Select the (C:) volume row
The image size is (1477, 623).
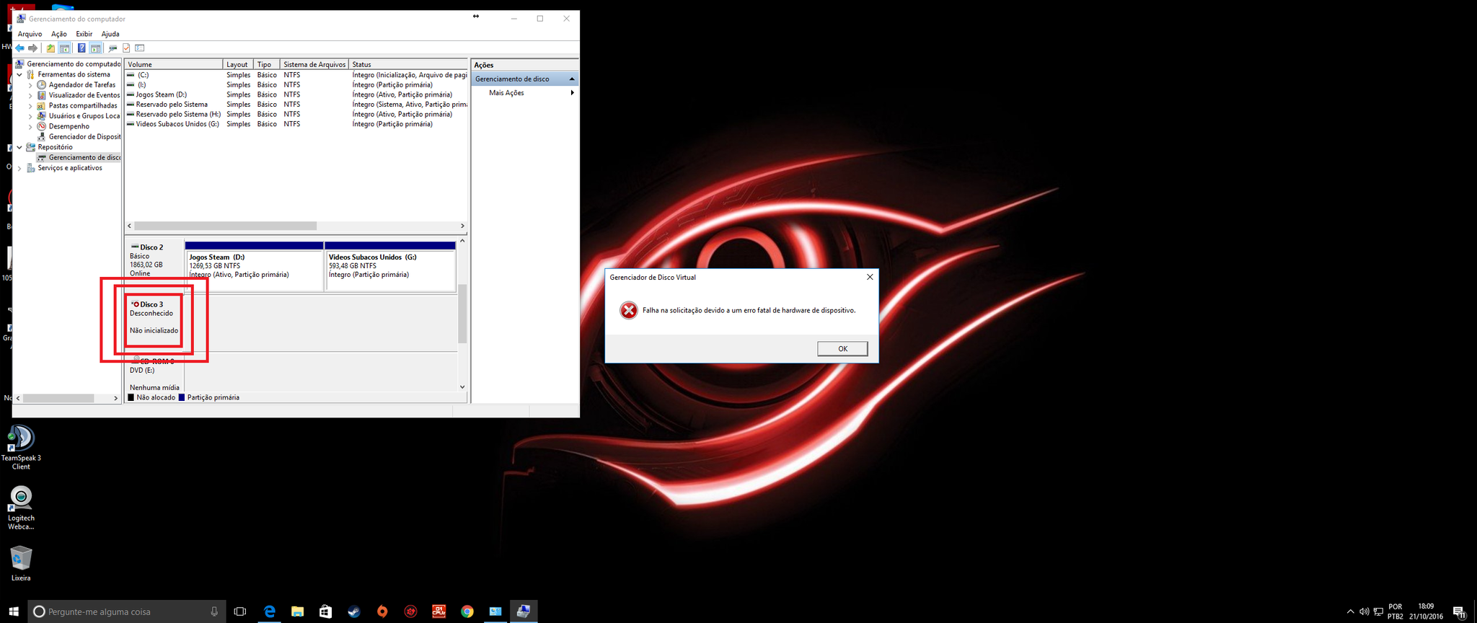(296, 75)
